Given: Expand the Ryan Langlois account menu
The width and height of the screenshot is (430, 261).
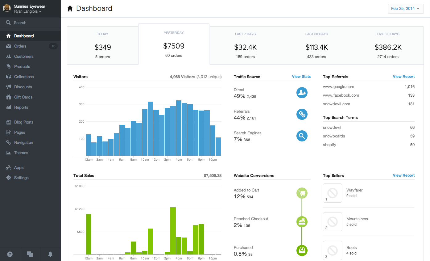Looking at the screenshot, I should click(x=28, y=11).
